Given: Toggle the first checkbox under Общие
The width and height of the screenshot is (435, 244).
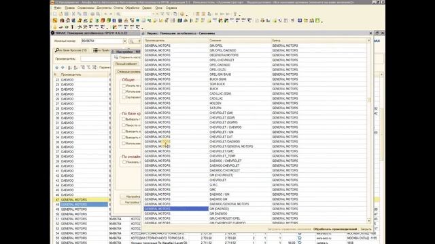Looking at the screenshot, I should coord(124,85).
